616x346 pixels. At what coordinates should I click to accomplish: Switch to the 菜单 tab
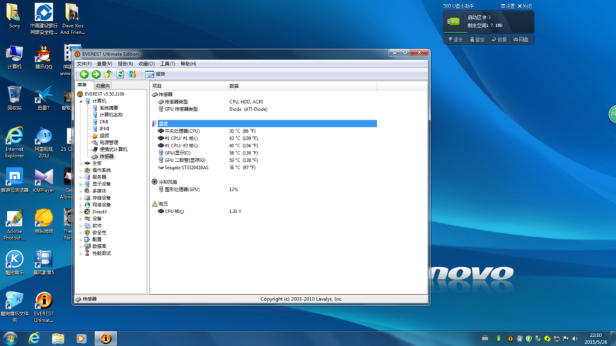point(82,85)
